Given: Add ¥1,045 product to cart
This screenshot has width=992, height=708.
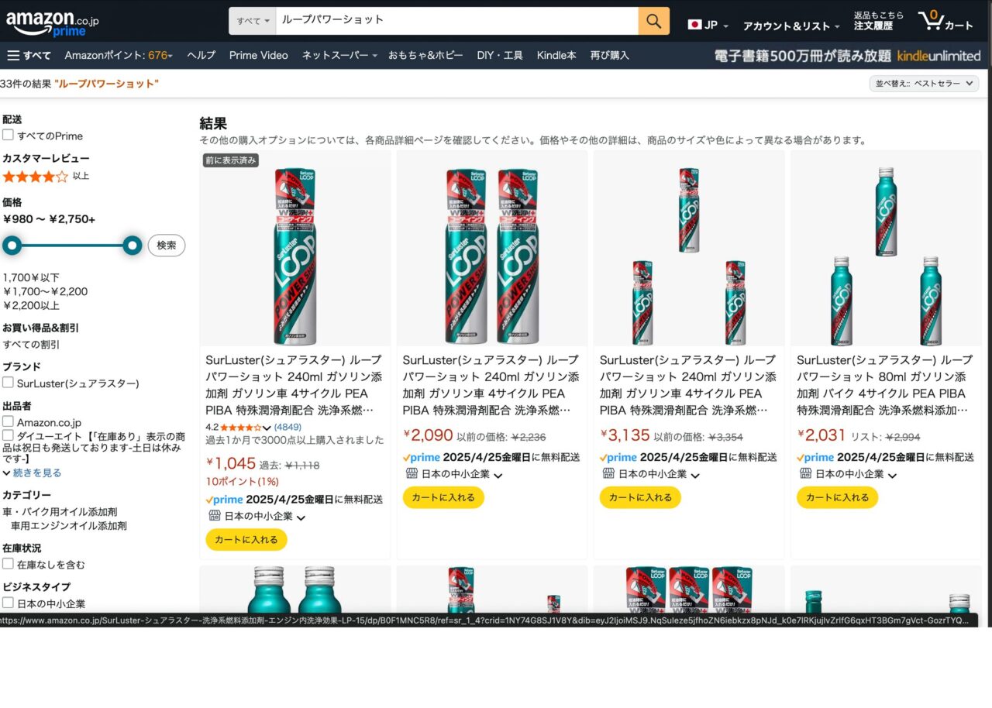Looking at the screenshot, I should point(246,539).
